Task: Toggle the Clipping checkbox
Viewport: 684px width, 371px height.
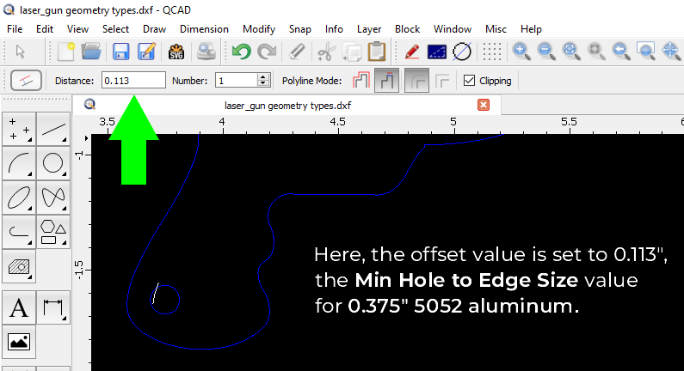Action: click(469, 81)
